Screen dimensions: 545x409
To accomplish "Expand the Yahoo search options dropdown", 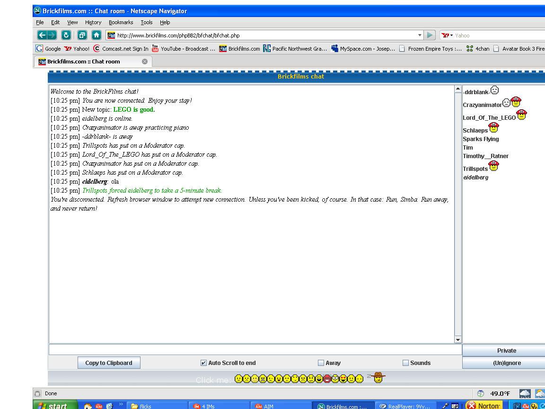I will coord(450,35).
